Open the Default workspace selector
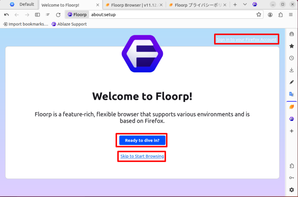 pos(22,4)
